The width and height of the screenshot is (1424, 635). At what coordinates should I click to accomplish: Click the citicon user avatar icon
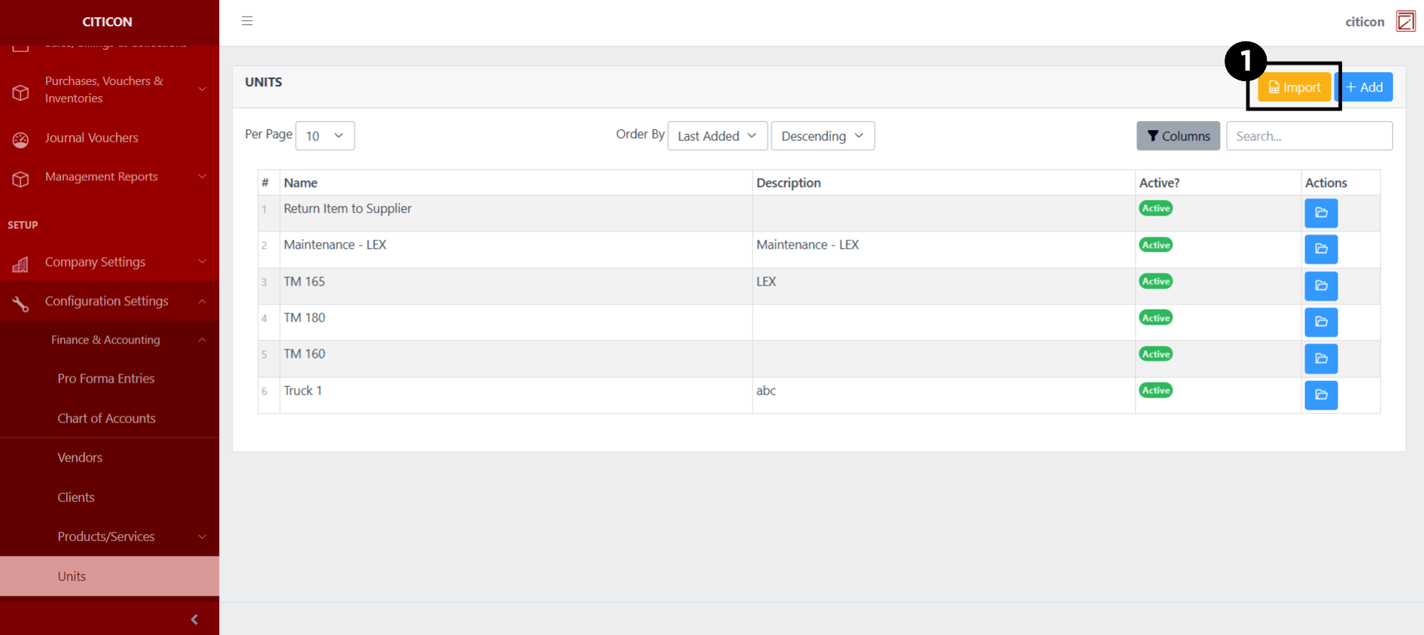click(1405, 21)
